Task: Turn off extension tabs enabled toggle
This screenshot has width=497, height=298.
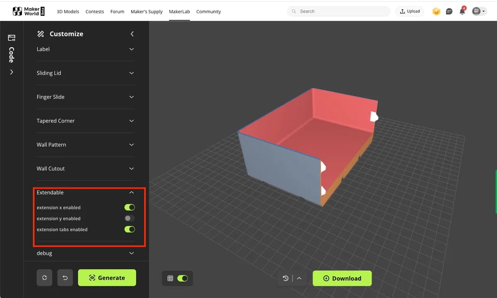Action: click(130, 229)
